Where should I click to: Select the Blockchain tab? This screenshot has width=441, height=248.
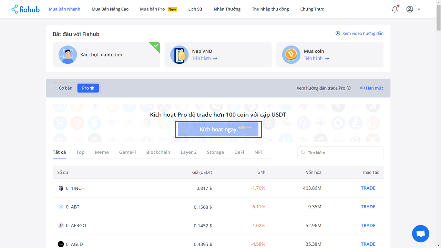(x=158, y=152)
